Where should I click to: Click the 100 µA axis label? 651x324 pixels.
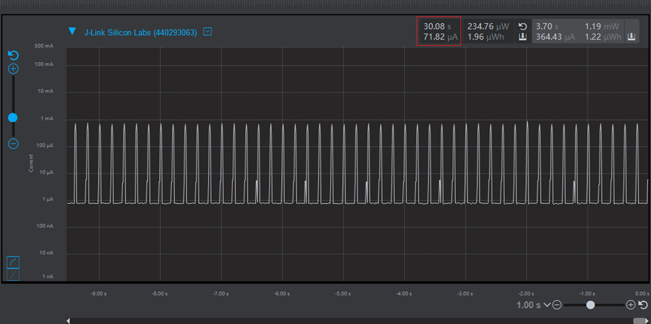click(44, 145)
